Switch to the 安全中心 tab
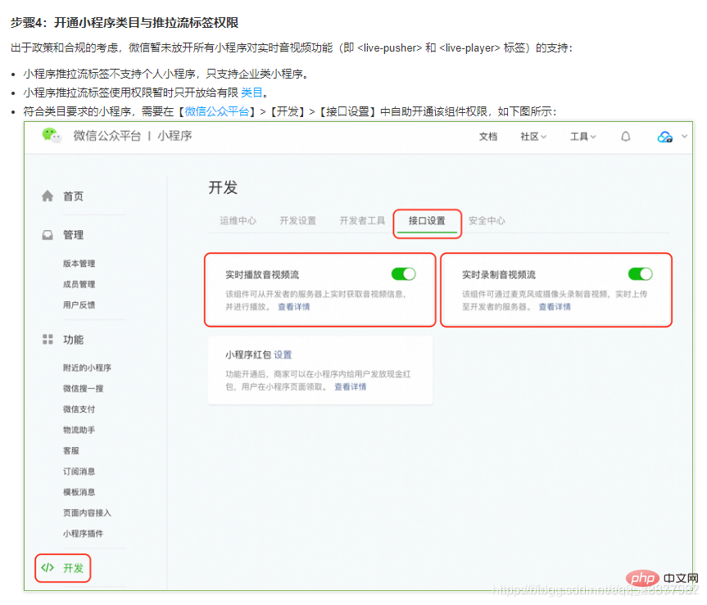 (x=487, y=220)
